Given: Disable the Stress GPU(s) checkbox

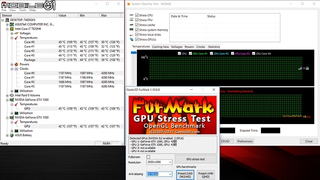Looking at the screenshot, I should [137, 40].
